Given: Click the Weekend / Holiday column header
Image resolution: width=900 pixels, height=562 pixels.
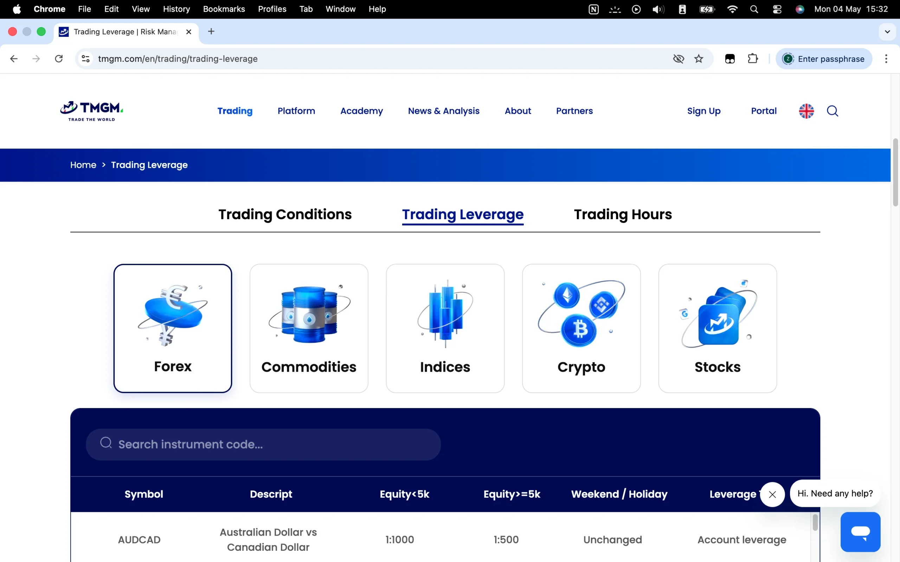Looking at the screenshot, I should coord(619,494).
